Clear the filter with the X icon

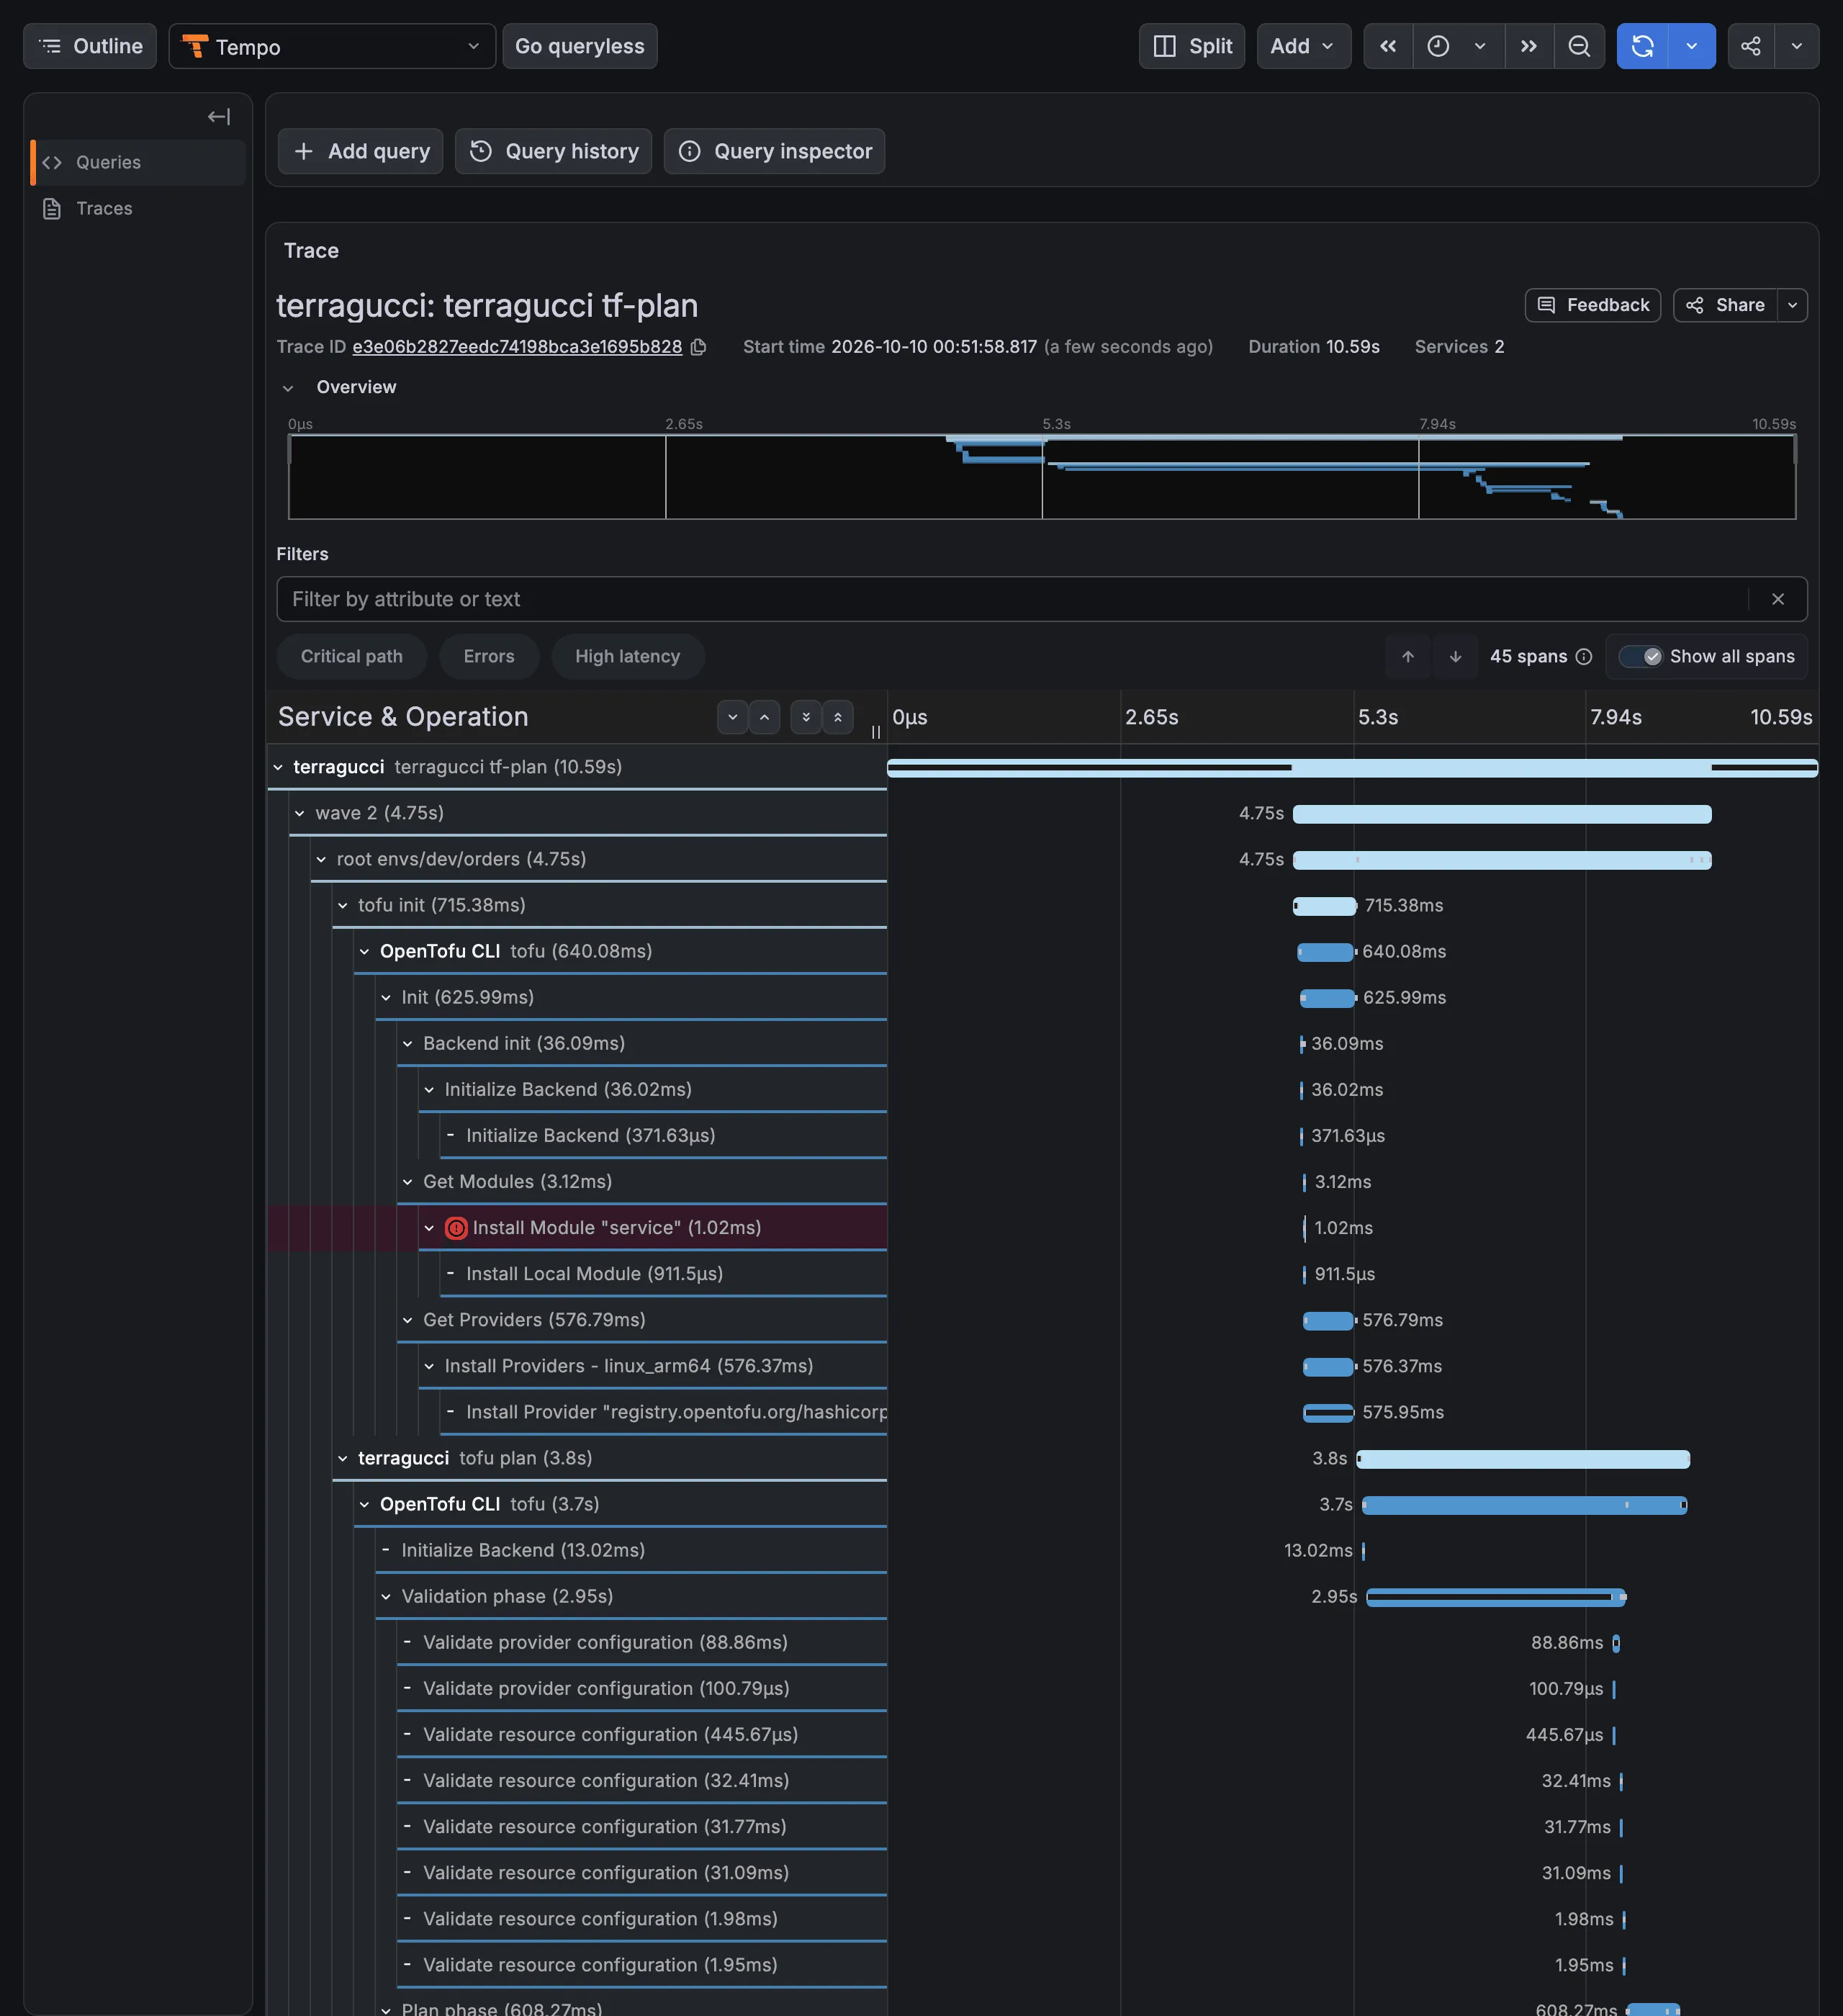point(1778,599)
